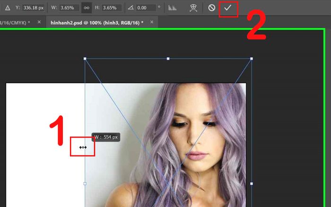This screenshot has height=207, width=331.
Task: Click the W width label
Action: 54,8
